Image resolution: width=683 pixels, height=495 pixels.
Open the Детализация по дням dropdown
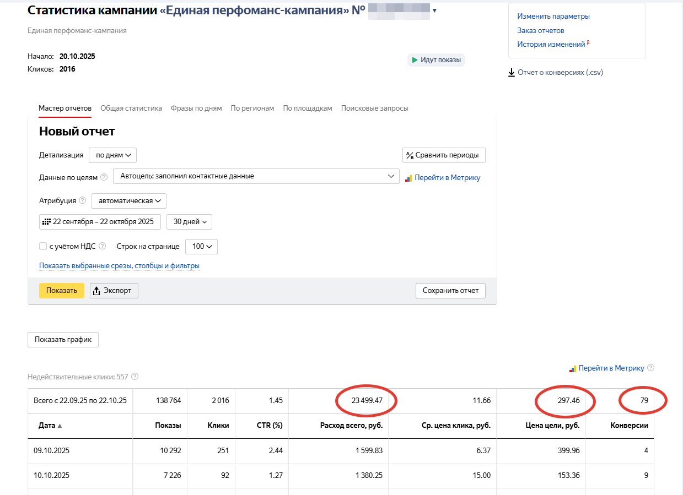click(x=112, y=155)
